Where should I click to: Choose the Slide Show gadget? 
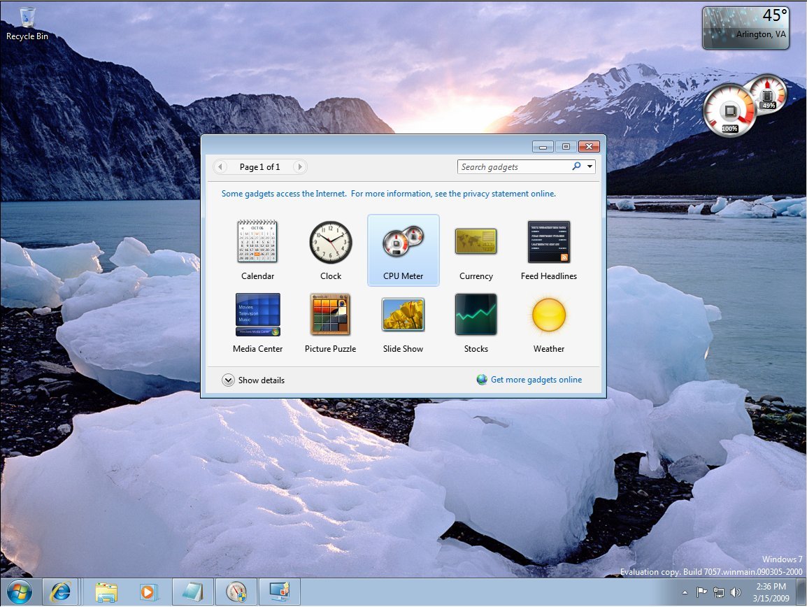(x=403, y=315)
